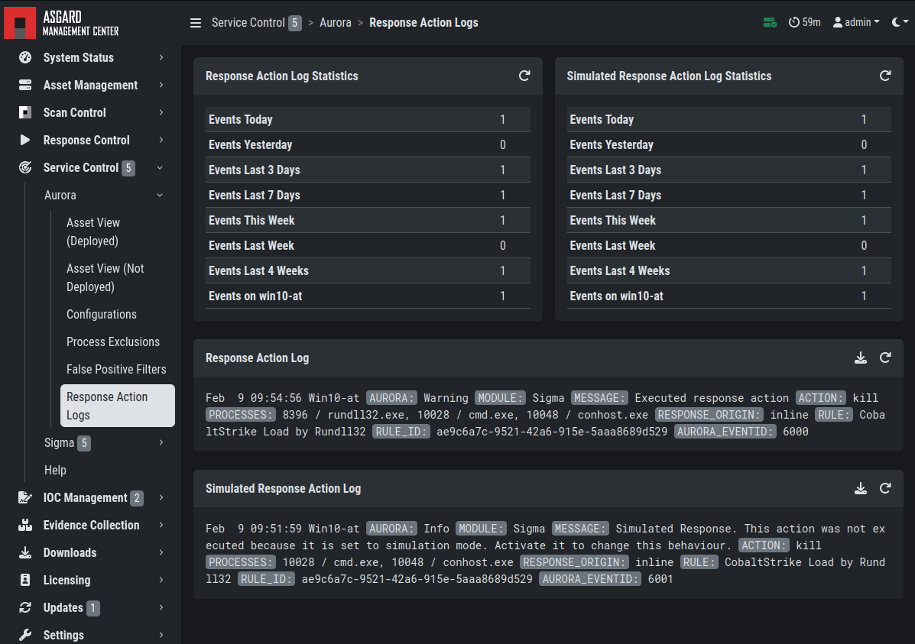Click the Licensing badge icon

pos(25,580)
